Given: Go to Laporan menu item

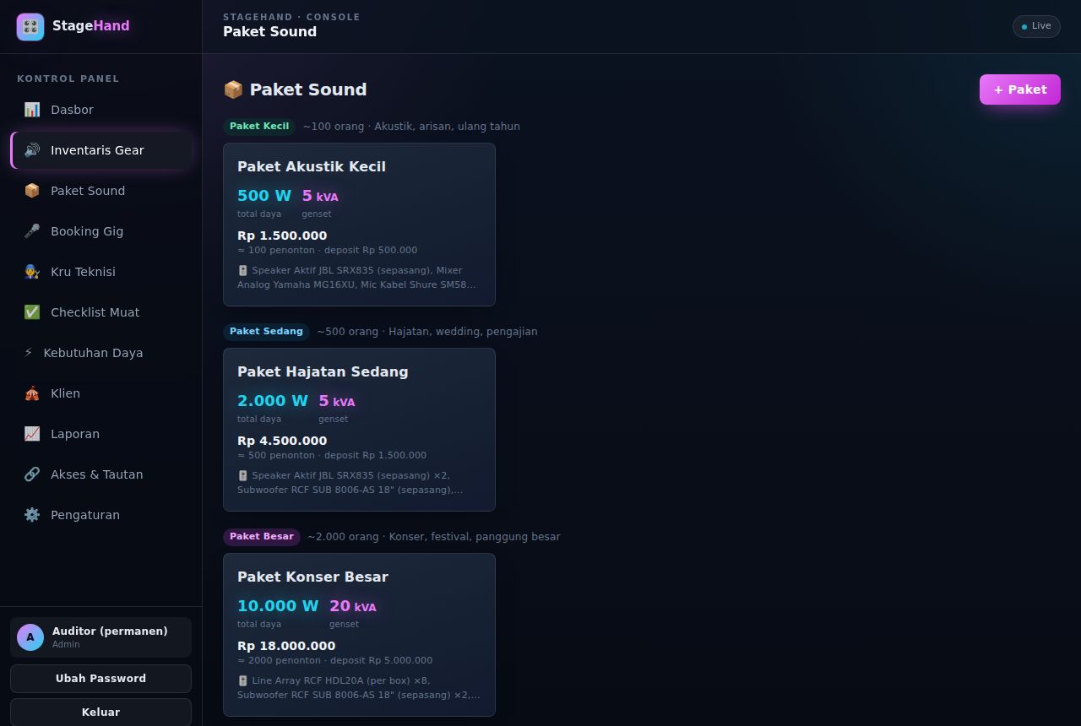Looking at the screenshot, I should pos(101,434).
